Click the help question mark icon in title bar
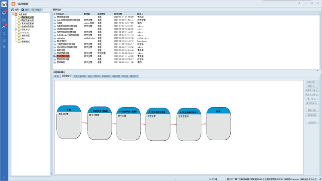 coord(299,3)
